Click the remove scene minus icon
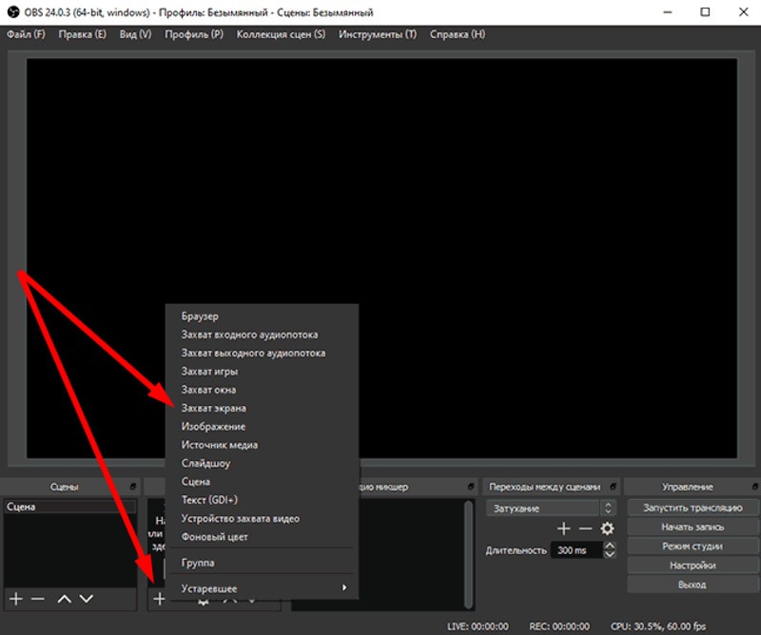This screenshot has height=635, width=761. click(x=37, y=599)
